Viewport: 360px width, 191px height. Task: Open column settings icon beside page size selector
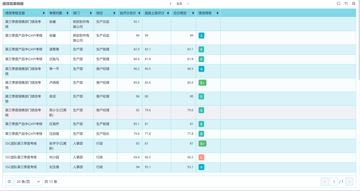click(x=9, y=181)
